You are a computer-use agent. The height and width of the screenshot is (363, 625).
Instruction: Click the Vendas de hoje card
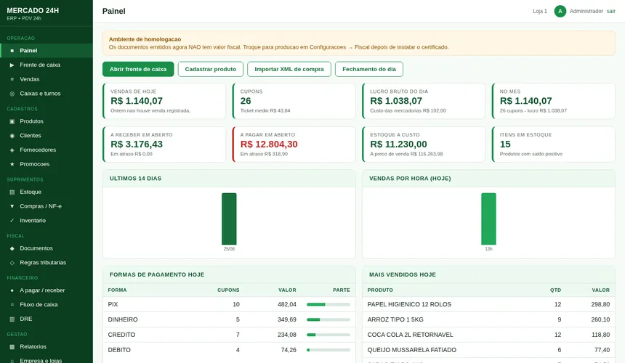164,101
